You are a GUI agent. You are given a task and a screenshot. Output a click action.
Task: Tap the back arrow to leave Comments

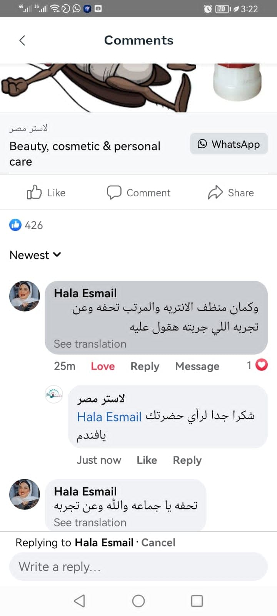point(22,40)
